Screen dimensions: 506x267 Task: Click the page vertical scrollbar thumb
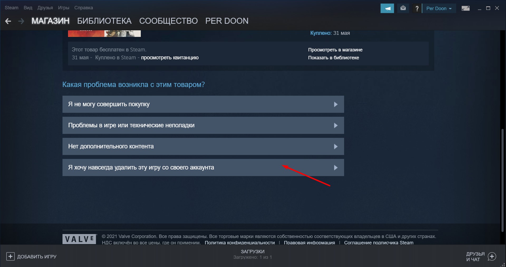[x=503, y=180]
